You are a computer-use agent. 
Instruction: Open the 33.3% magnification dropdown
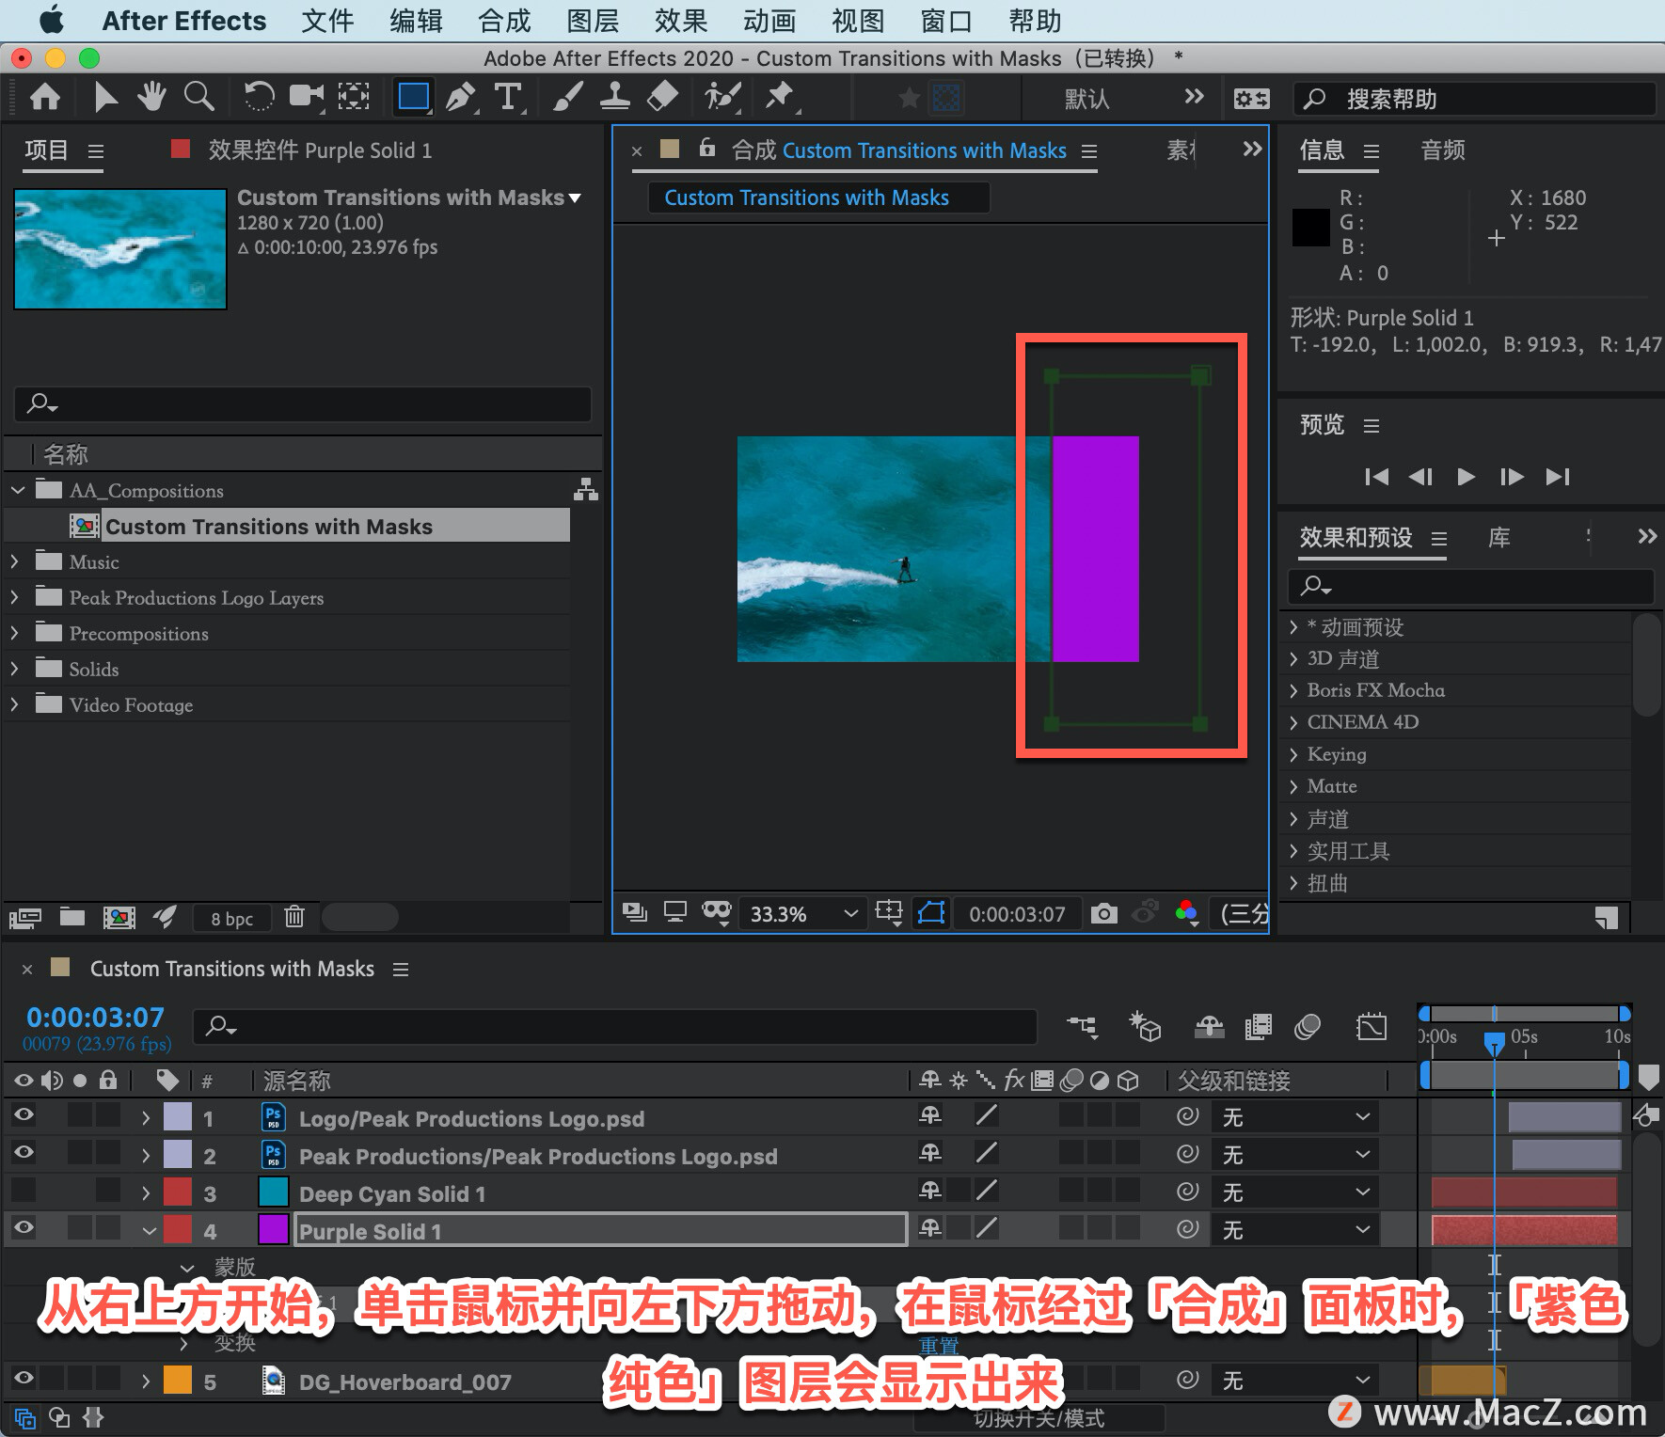pos(802,913)
